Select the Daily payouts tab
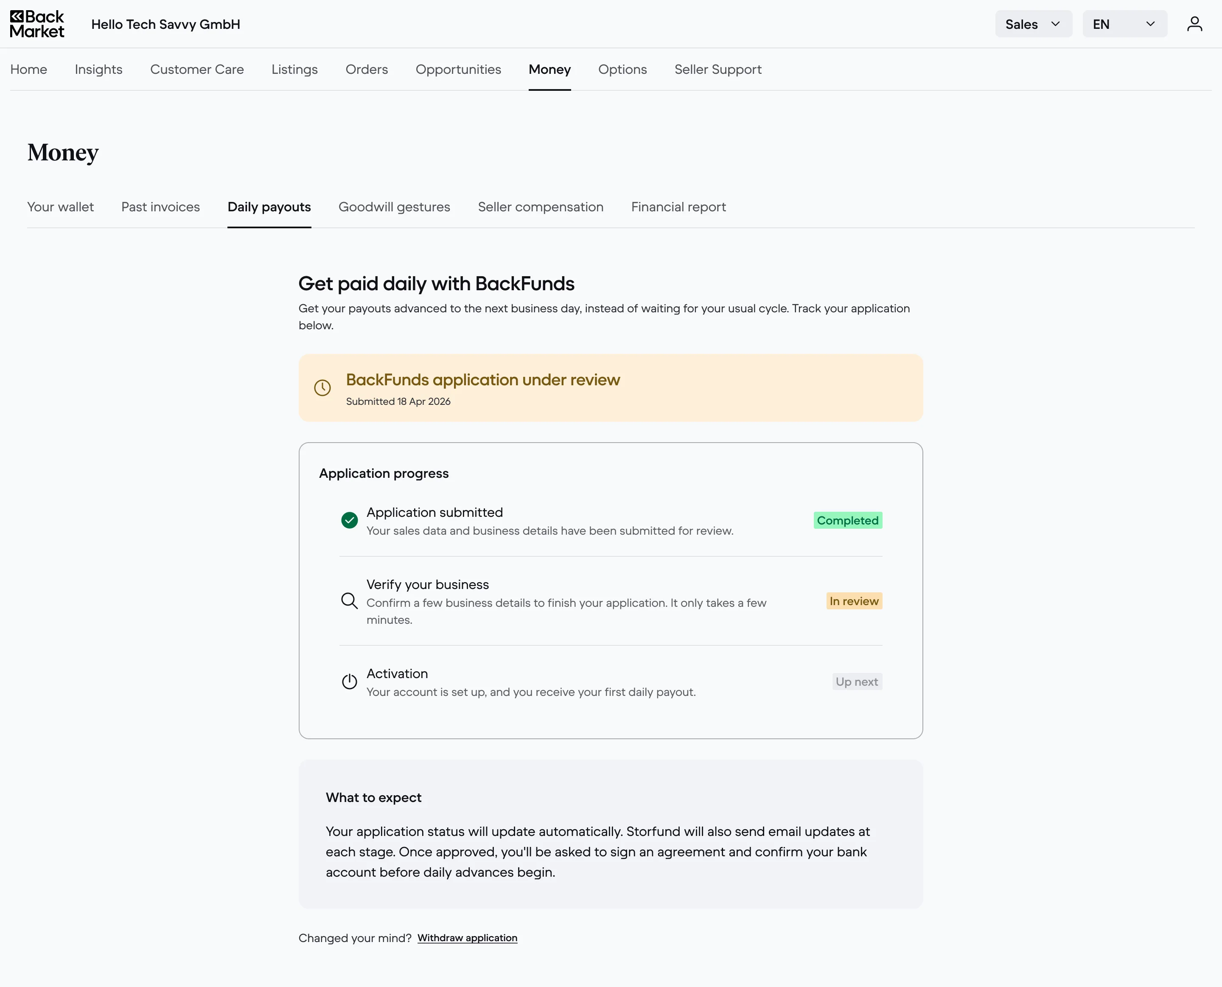The height and width of the screenshot is (987, 1222). click(x=269, y=207)
